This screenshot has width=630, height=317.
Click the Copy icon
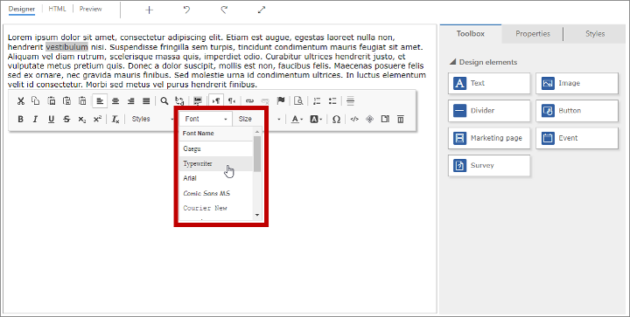(x=36, y=101)
